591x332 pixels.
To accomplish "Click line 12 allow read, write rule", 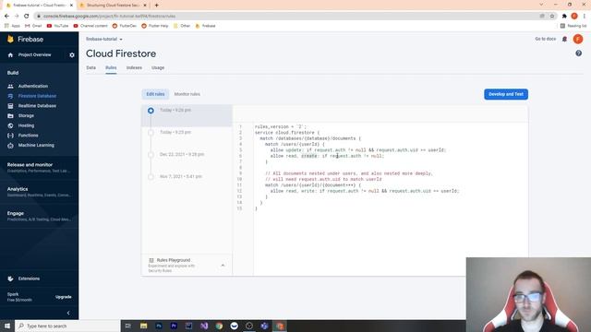I will click(365, 191).
